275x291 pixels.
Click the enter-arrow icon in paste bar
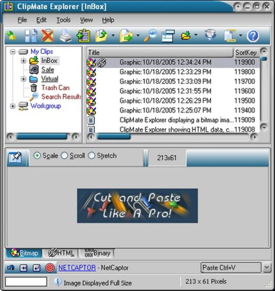(x=36, y=268)
